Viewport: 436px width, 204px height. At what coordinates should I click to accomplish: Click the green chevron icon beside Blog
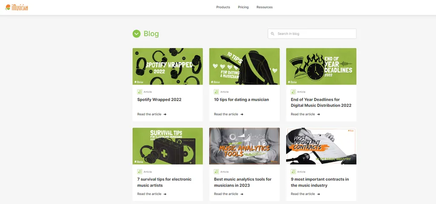136,34
